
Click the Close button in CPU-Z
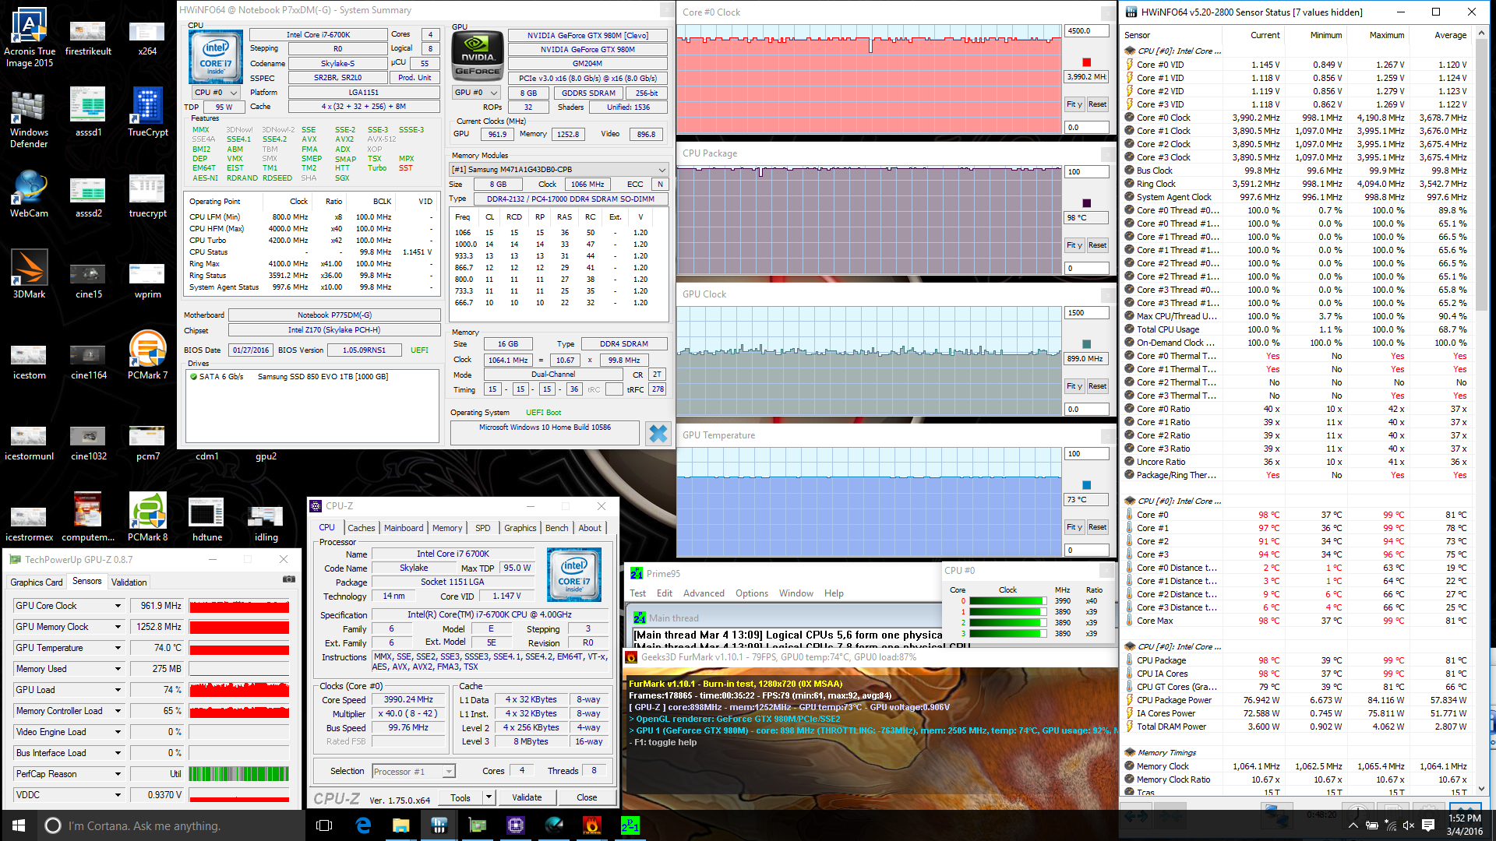pyautogui.click(x=587, y=797)
